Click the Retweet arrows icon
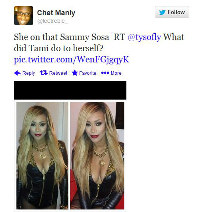This screenshot has height=212, width=204. tap(44, 73)
